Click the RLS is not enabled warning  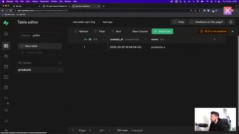pyautogui.click(x=213, y=31)
